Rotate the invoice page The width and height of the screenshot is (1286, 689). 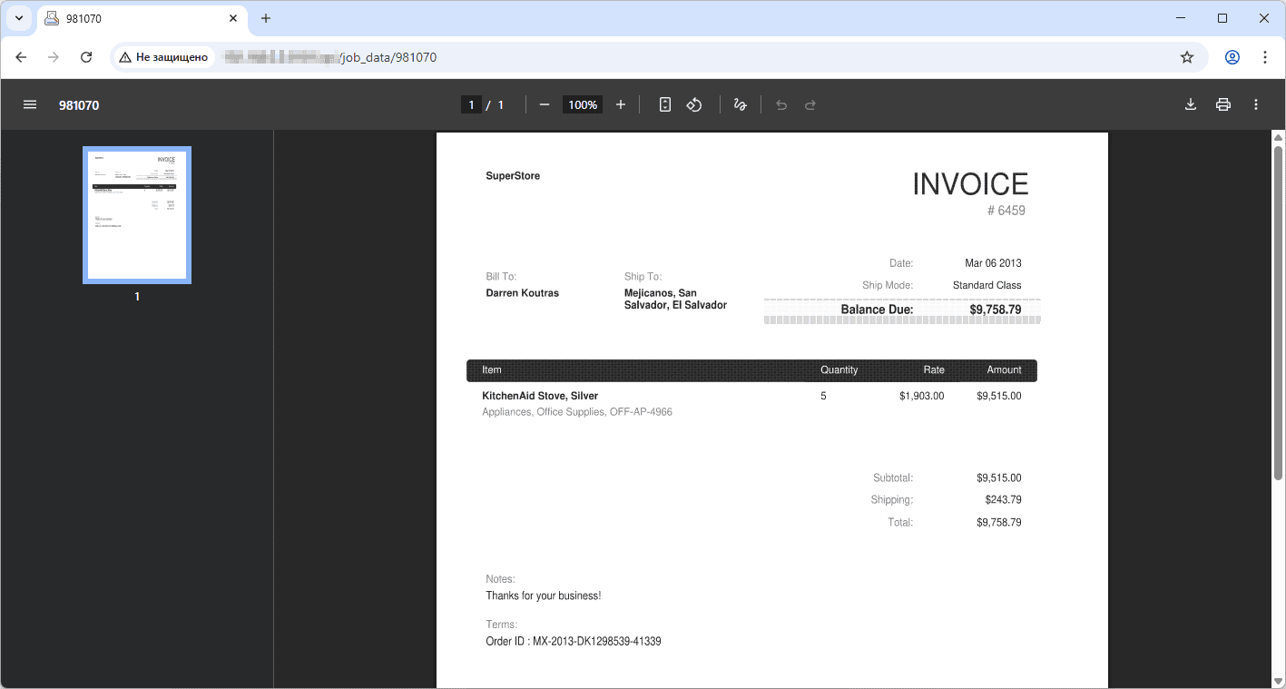(694, 104)
